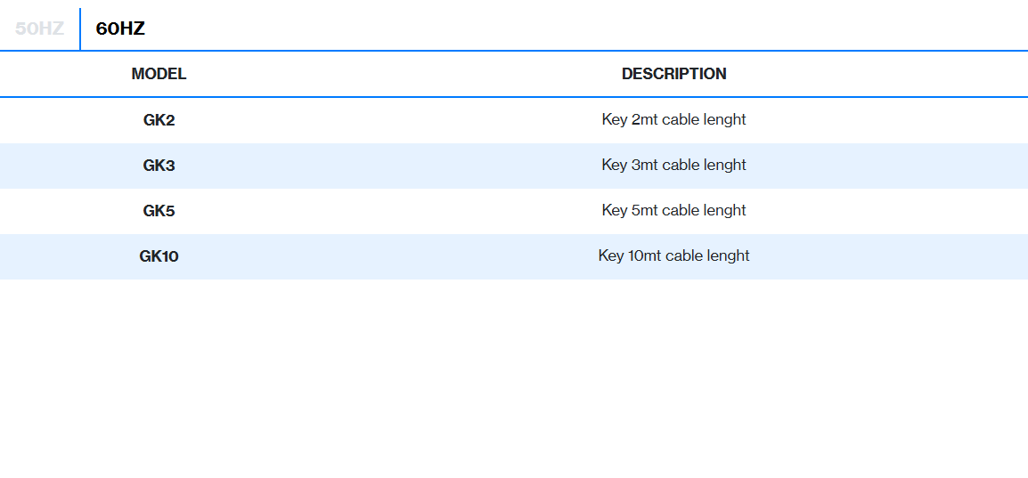Click '10mt' in the GK10 description
This screenshot has width=1028, height=478.
(x=645, y=255)
